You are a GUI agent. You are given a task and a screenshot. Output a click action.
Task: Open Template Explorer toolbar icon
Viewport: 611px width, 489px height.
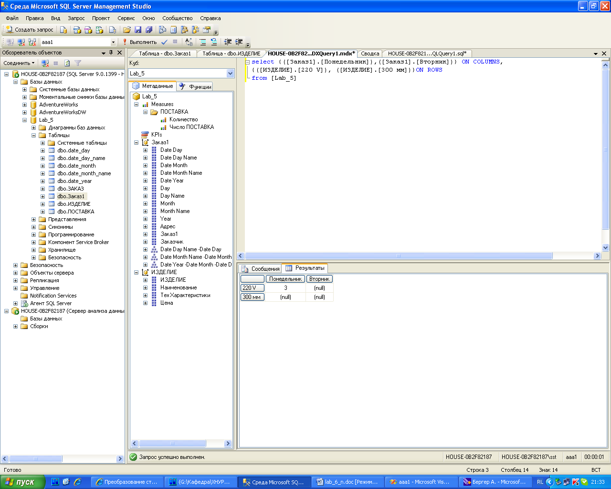(196, 30)
